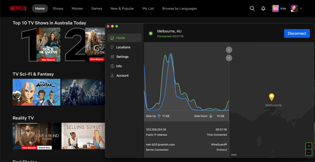315x162 pixels.
Task: Open the Selling Sunset thumbnail
Action: click(x=83, y=136)
